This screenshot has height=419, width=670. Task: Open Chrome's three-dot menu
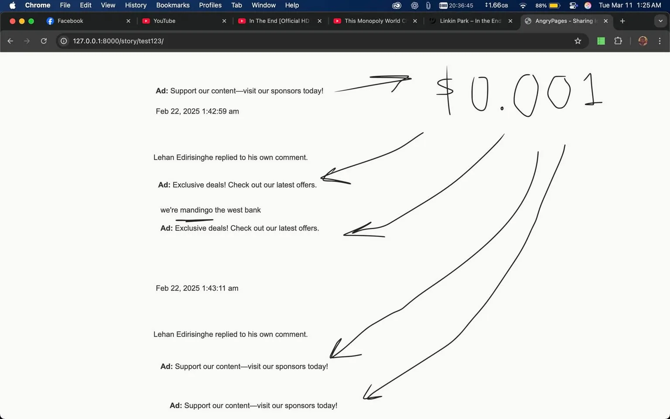(660, 41)
